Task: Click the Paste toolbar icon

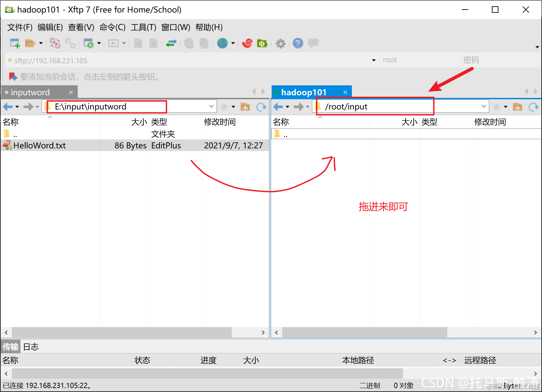Action: pyautogui.click(x=204, y=43)
